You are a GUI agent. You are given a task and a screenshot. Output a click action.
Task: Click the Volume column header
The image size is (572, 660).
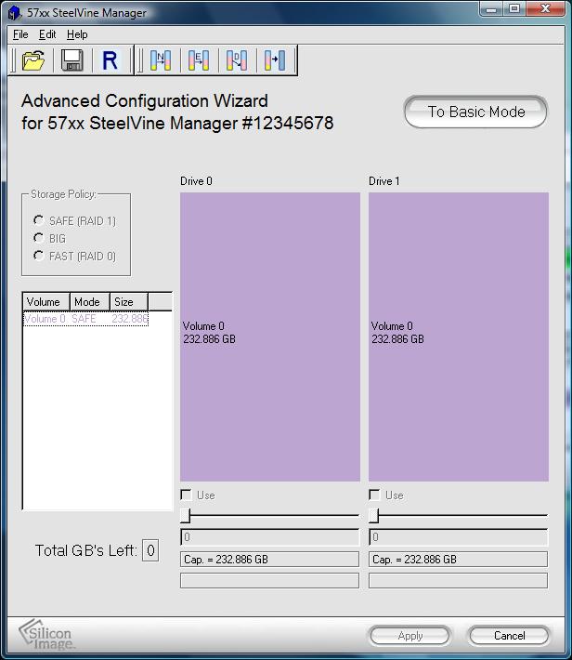[46, 302]
